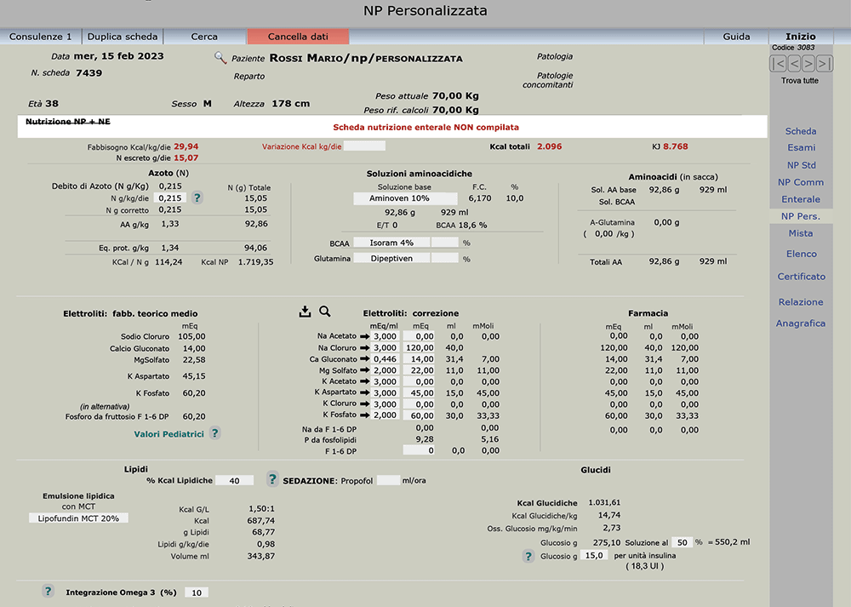This screenshot has width=851, height=607.
Task: Open the Aminoven 10% base solution selector
Action: click(x=405, y=198)
